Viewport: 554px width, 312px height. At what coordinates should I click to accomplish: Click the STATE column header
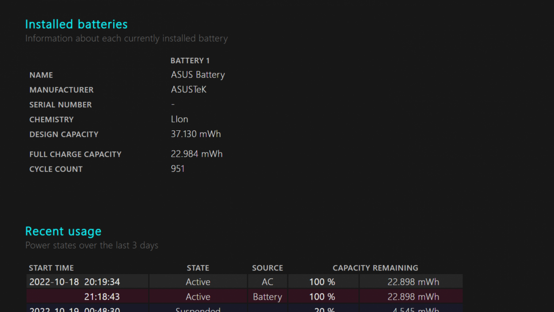[198, 268]
